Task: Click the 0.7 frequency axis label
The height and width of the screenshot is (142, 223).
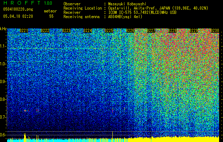Action: pyautogui.click(x=3, y=117)
